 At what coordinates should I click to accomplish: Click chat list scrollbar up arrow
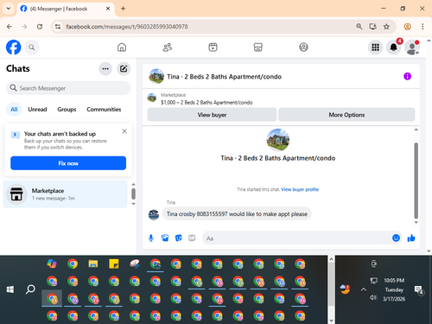(133, 185)
